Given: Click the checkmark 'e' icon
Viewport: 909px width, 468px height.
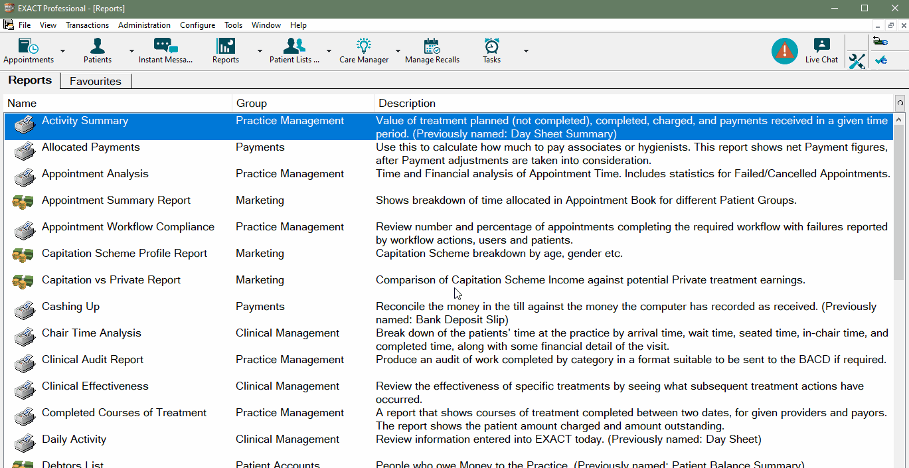Looking at the screenshot, I should click(x=880, y=60).
